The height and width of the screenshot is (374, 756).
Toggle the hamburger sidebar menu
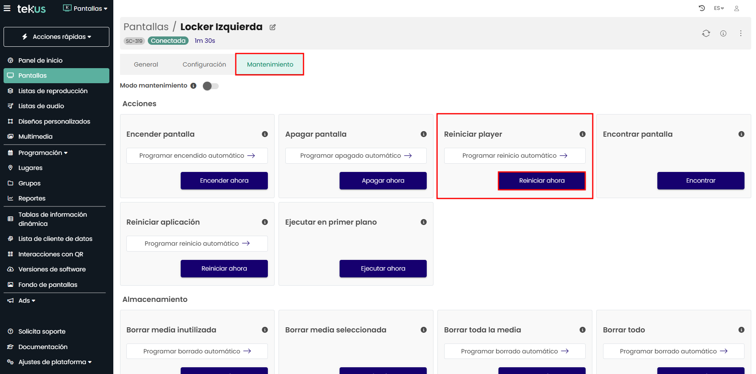pos(7,8)
